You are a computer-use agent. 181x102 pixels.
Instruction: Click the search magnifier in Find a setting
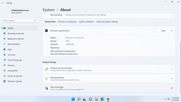(35, 21)
